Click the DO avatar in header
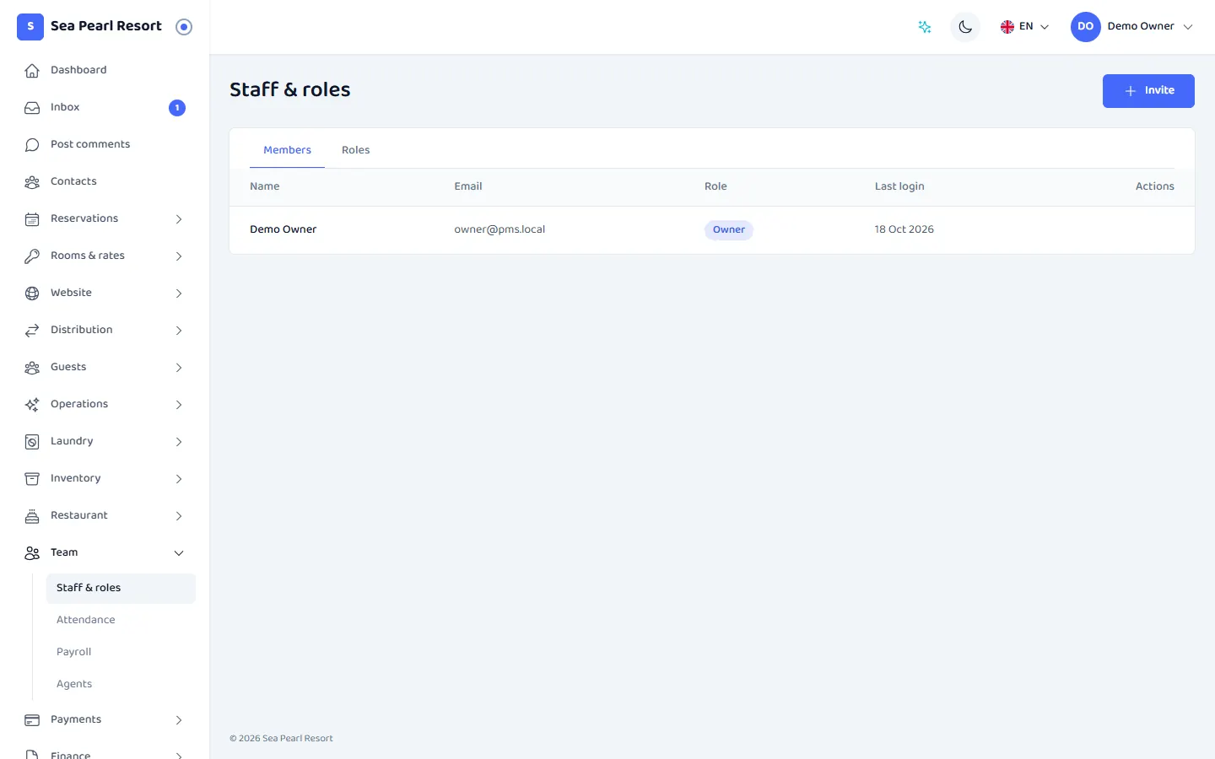The width and height of the screenshot is (1215, 759). tap(1086, 27)
